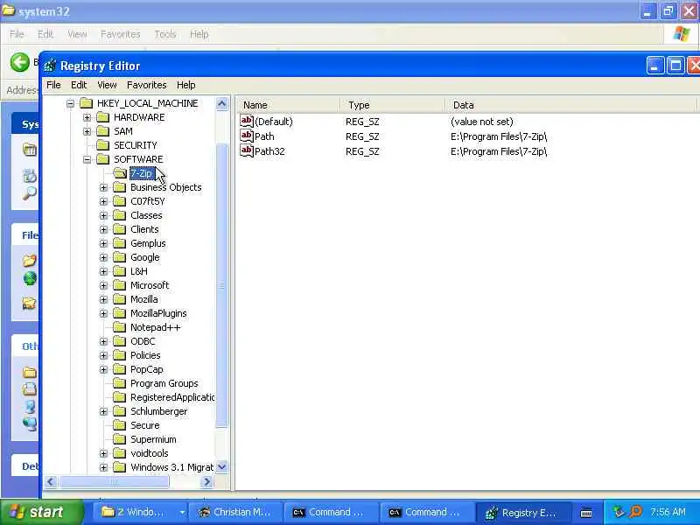Collapse the SOFTWARE key
The width and height of the screenshot is (700, 525).
(87, 159)
